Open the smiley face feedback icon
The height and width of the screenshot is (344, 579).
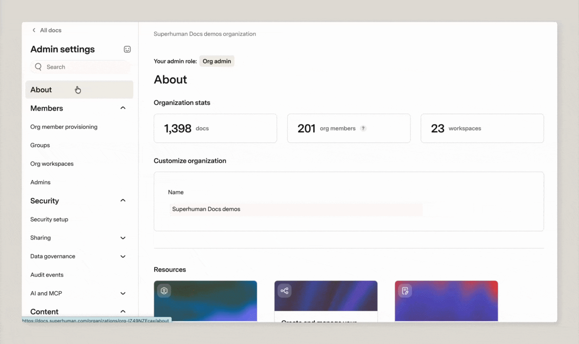tap(127, 49)
